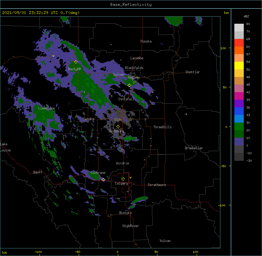Click the Banff label
Image resolution: width=262 pixels, height=256 pixels.
coord(38,172)
